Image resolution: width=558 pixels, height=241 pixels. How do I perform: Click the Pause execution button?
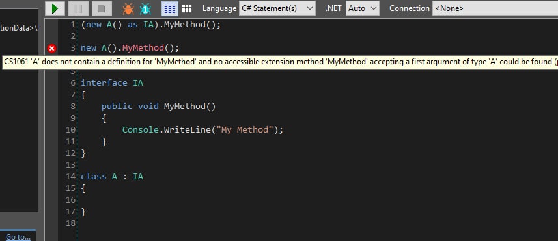coord(78,8)
